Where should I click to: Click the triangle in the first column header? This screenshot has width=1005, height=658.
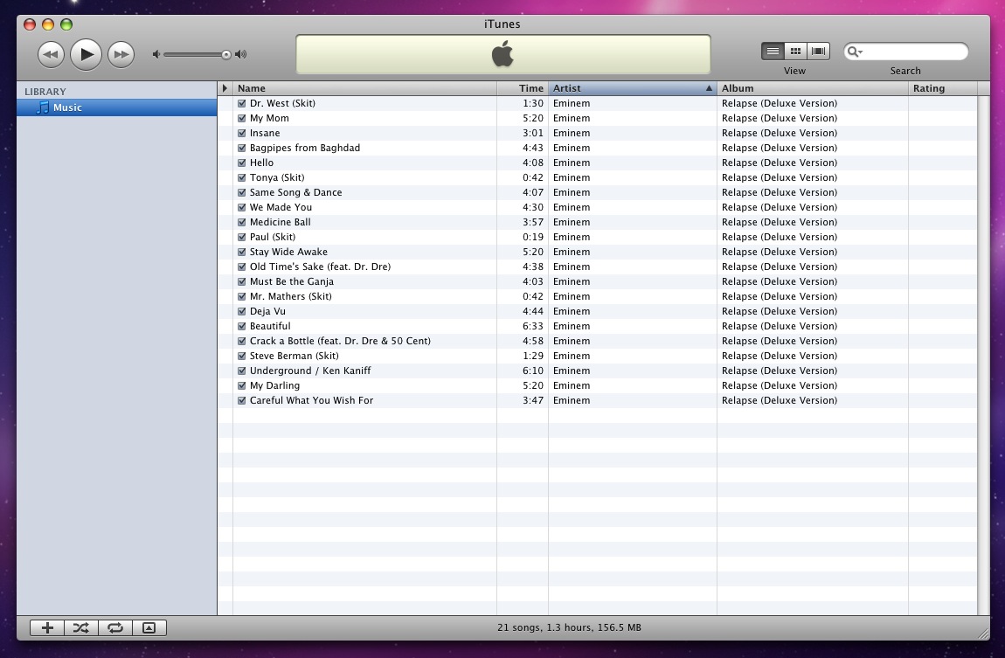[x=225, y=88]
